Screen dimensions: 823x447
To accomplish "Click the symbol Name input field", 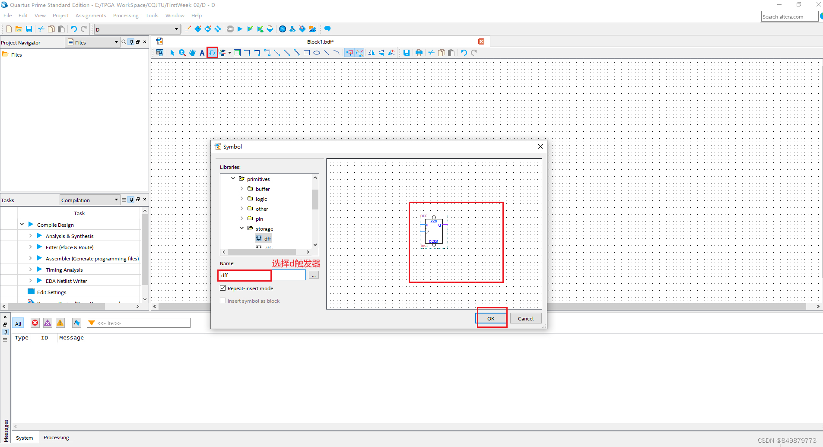I will pos(263,275).
